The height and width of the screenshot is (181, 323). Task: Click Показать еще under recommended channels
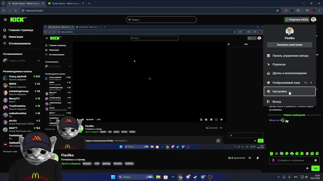[x=10, y=152]
